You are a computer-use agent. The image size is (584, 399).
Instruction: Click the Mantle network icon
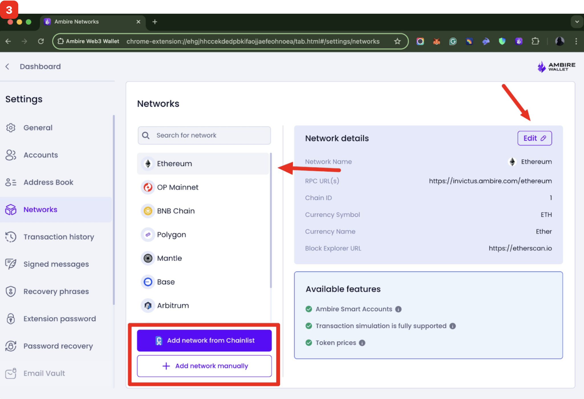[148, 258]
